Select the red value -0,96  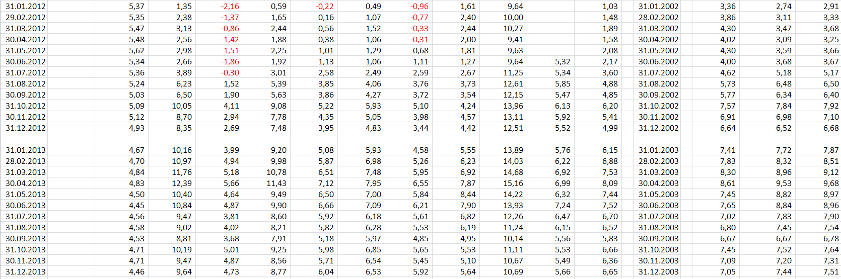419,7
